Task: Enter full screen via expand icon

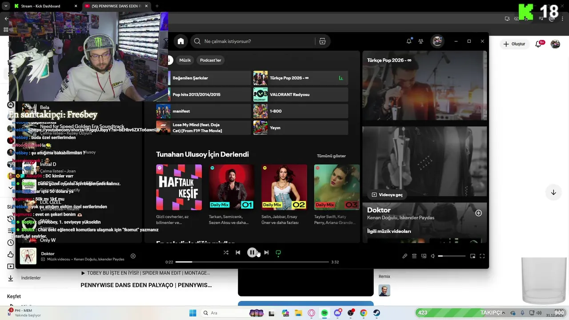Action: pyautogui.click(x=482, y=256)
